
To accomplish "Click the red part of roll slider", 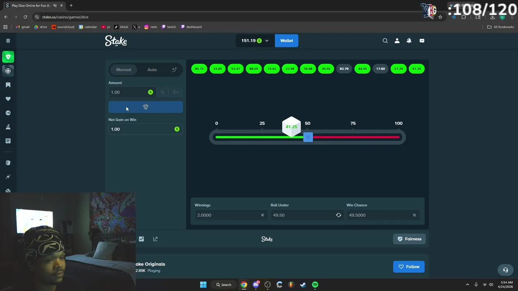I will [x=356, y=137].
